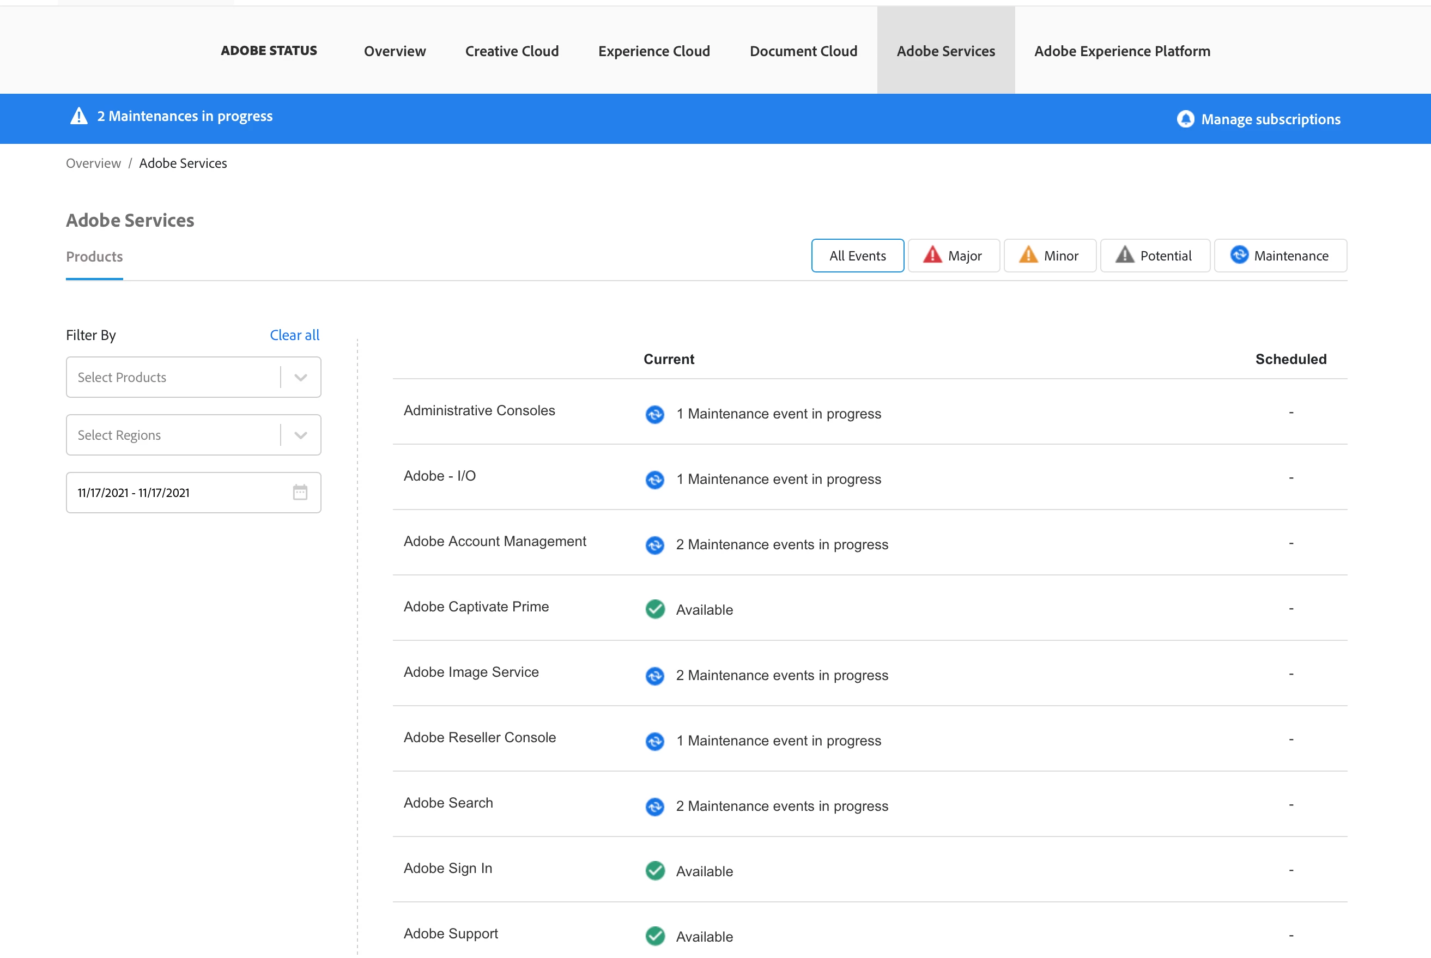
Task: Click warning triangle icon in maintenance banner
Action: click(x=79, y=116)
